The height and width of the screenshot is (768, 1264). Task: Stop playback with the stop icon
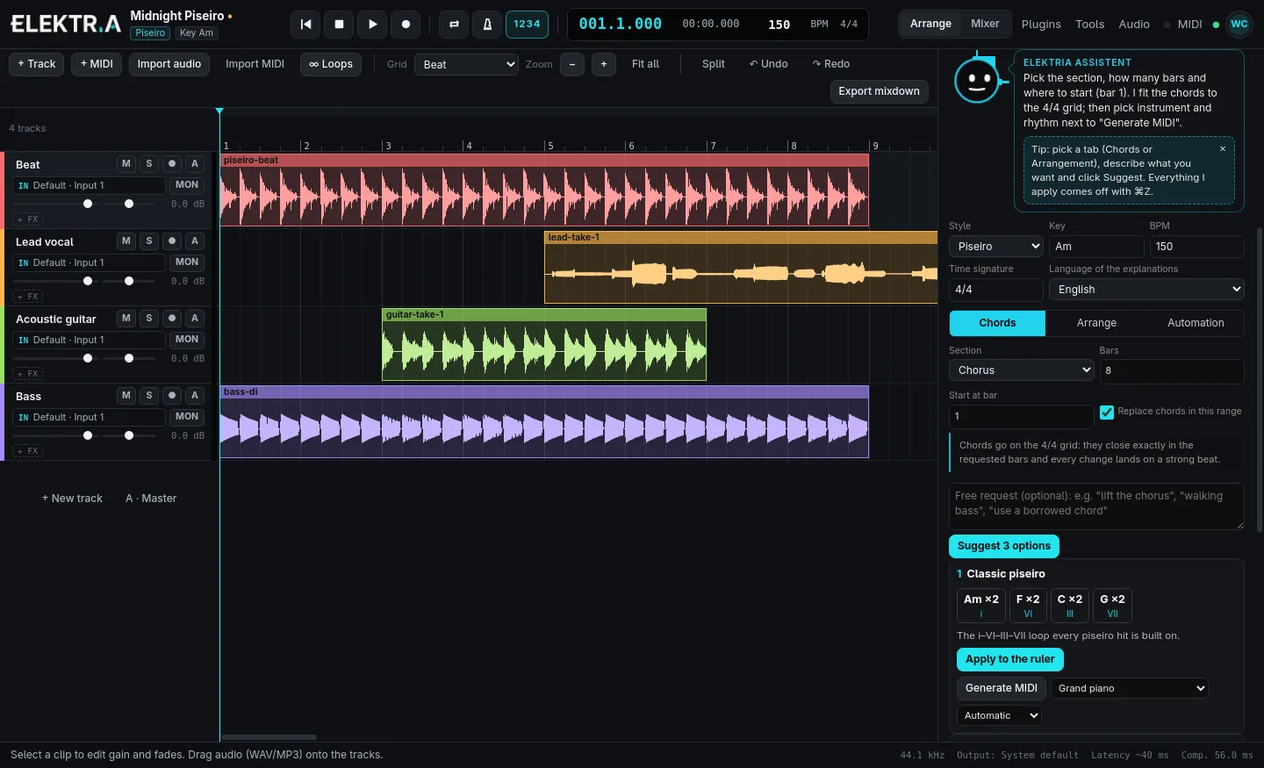click(x=339, y=25)
